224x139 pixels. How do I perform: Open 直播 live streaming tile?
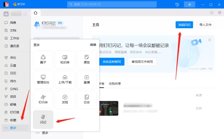tap(87, 80)
